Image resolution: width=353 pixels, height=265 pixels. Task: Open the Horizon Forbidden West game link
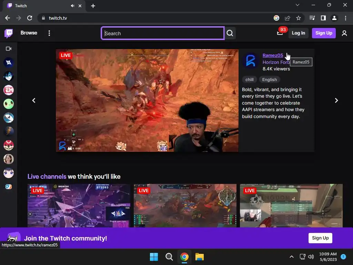pos(276,62)
